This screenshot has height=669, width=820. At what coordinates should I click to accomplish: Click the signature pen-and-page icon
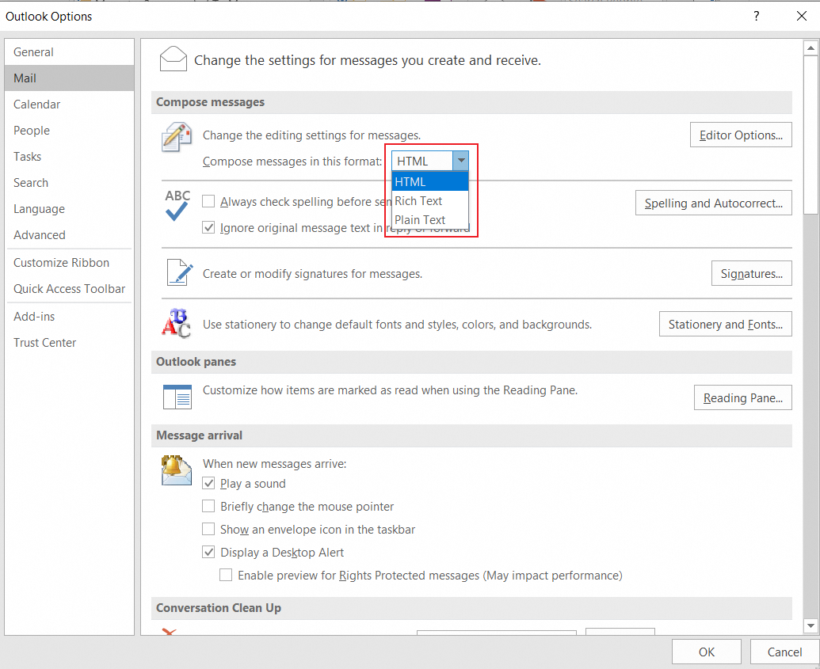click(x=179, y=272)
